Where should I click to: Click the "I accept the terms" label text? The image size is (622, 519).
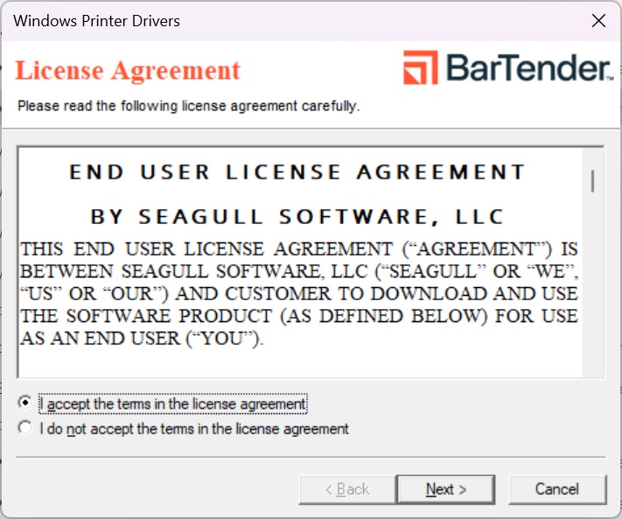click(173, 404)
